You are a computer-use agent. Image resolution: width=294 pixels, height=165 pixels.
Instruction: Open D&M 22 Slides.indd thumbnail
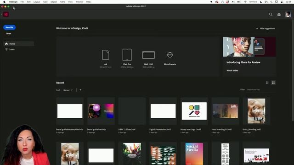pyautogui.click(x=132, y=111)
